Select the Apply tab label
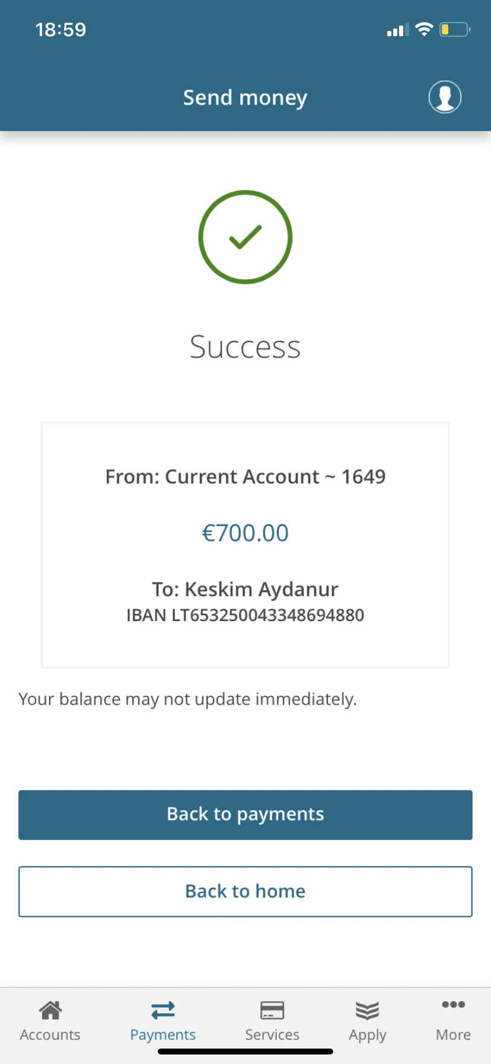Screen dimensions: 491x1064 click(x=368, y=1035)
